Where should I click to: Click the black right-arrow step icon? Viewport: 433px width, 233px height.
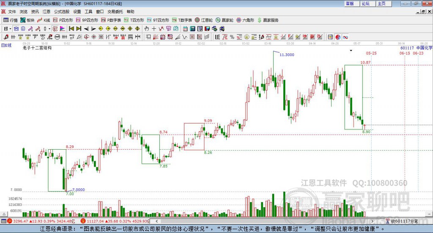[93, 29]
